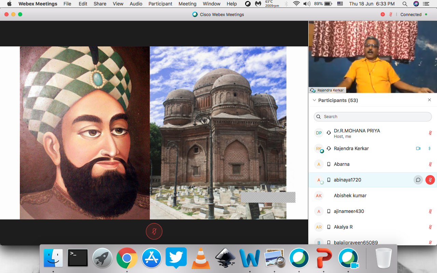This screenshot has height=273, width=437.
Task: Click Rajendra Kerkar's video thumbnail
Action: 373,57
